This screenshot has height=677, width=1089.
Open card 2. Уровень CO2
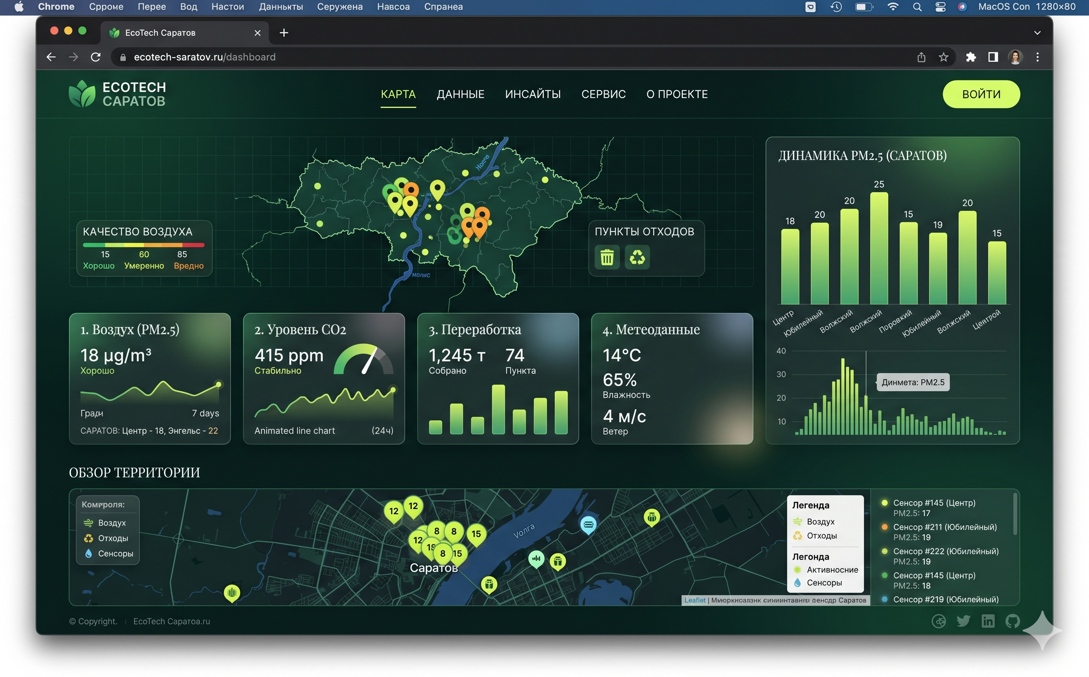pos(324,378)
